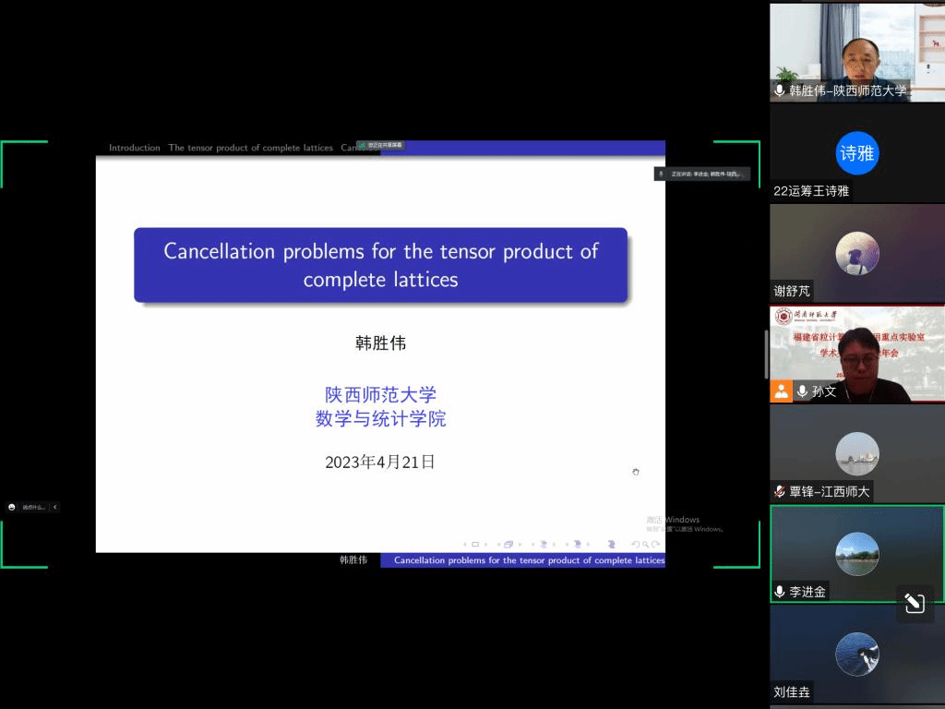Select 刘佳垚 participant tile
This screenshot has width=945, height=709.
click(856, 655)
